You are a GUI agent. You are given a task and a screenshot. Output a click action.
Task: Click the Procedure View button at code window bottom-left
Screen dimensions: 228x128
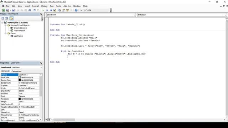tap(46, 119)
